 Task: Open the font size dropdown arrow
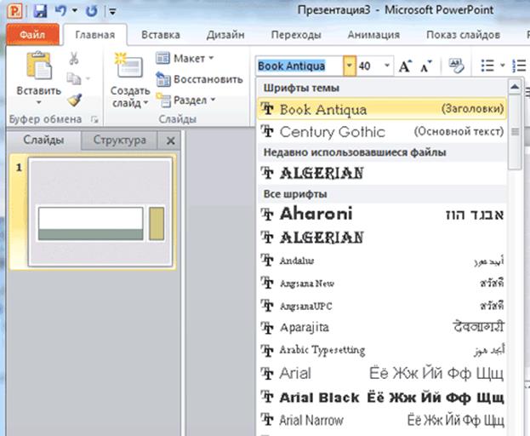point(387,66)
